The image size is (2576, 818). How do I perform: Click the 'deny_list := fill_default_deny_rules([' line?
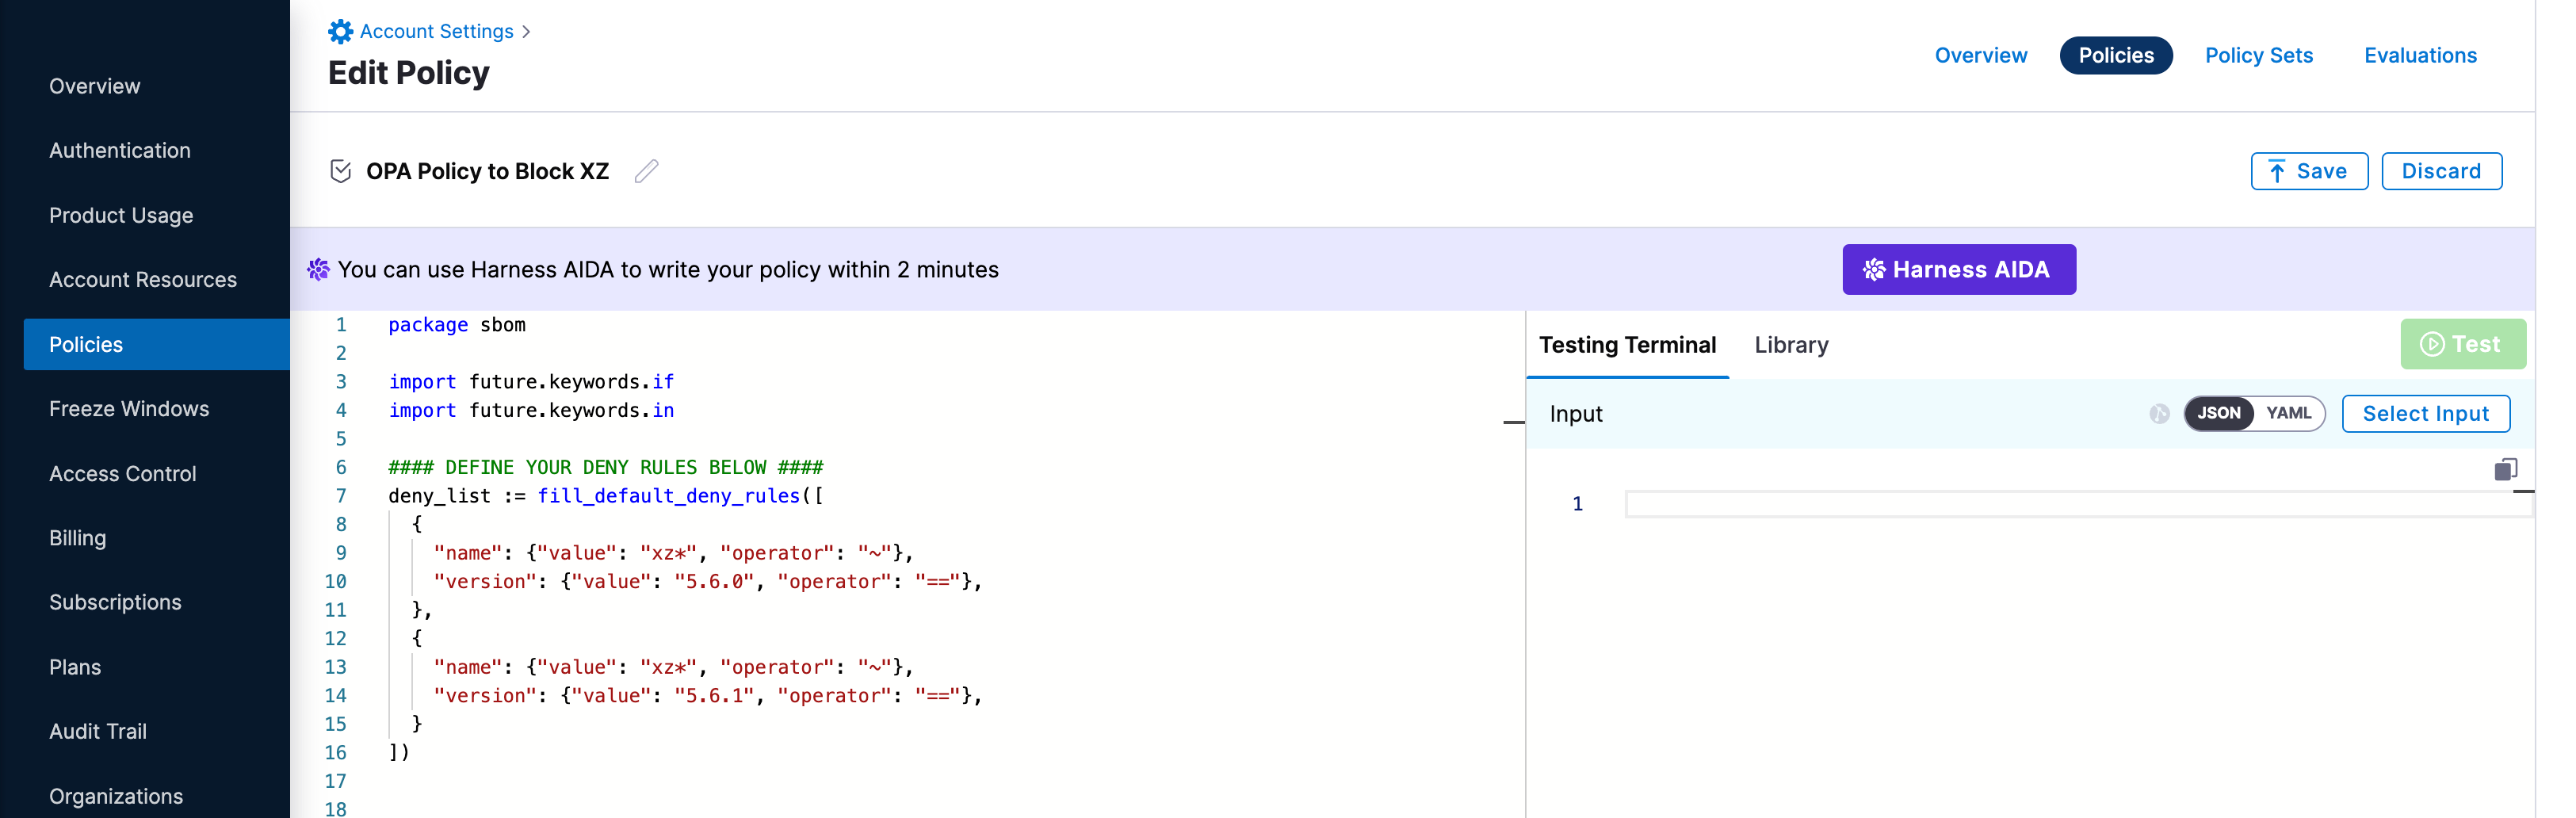(605, 496)
